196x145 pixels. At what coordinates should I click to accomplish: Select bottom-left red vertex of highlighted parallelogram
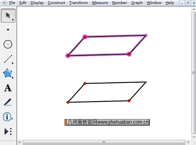pos(68,56)
